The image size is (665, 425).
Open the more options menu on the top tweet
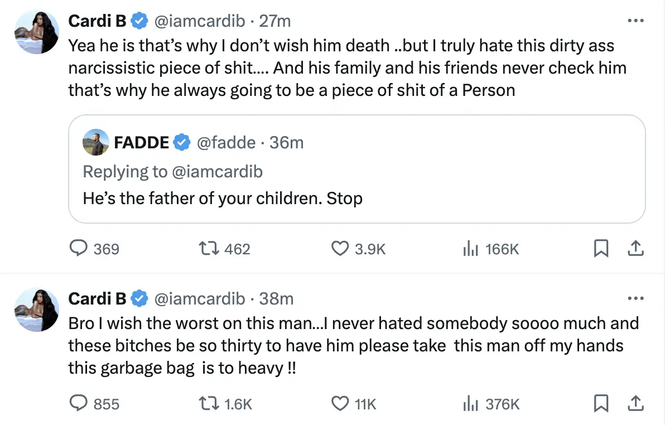635,20
